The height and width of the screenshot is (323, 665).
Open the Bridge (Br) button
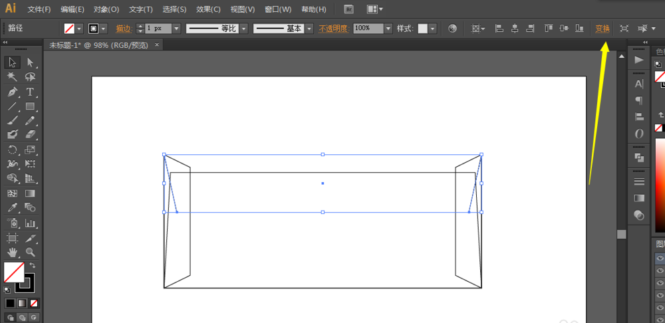click(x=349, y=9)
